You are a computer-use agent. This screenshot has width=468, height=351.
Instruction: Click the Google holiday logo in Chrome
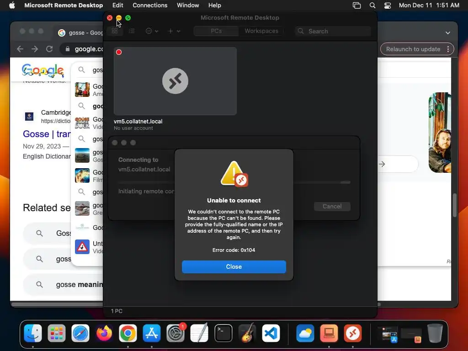43,70
